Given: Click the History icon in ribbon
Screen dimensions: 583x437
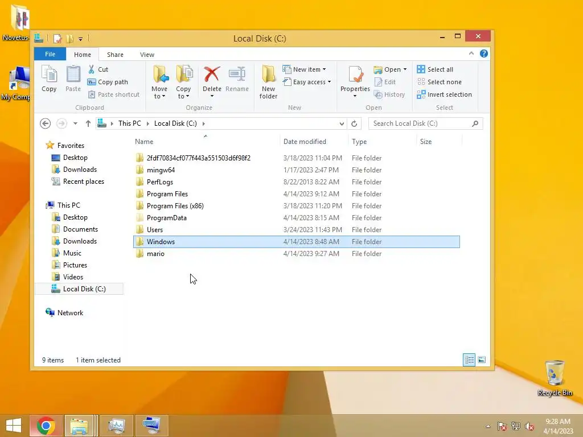Looking at the screenshot, I should pos(379,94).
